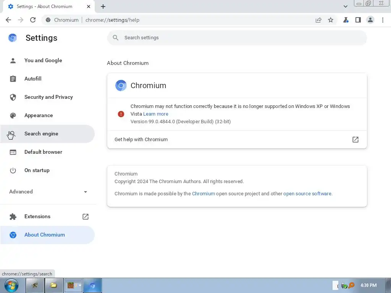Click the forward navigation arrow
The image size is (391, 293).
[21, 20]
